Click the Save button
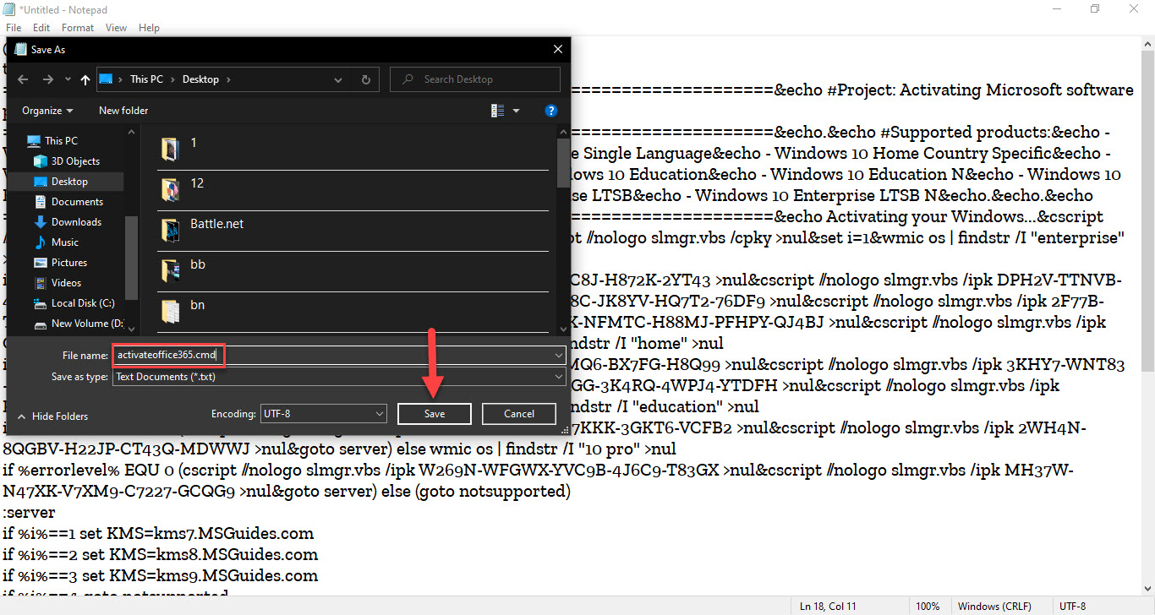 point(435,414)
